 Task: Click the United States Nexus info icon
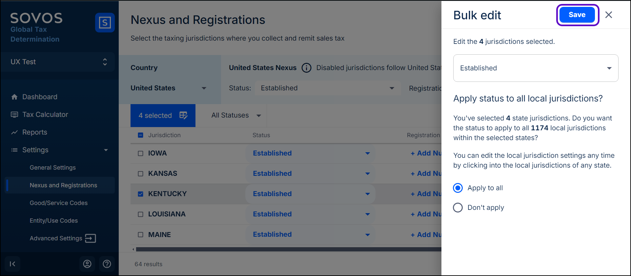coord(306,68)
